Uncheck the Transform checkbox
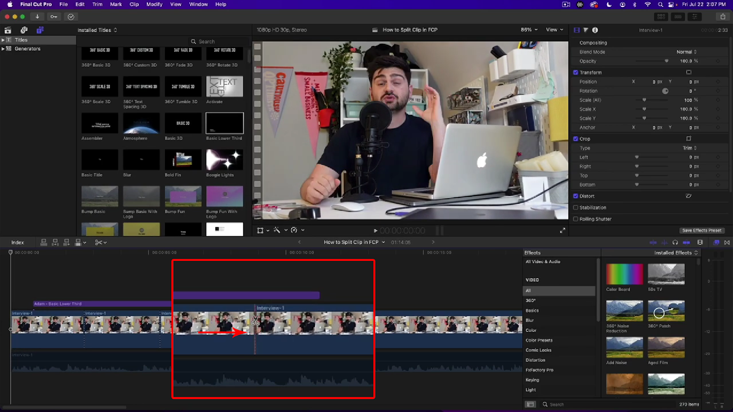Screen dimensions: 733x412 coord(576,72)
